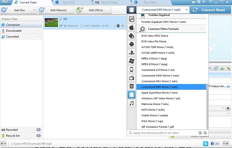Expand the Downloaded section chevron
The image size is (232, 148).
pyautogui.click(x=39, y=30)
